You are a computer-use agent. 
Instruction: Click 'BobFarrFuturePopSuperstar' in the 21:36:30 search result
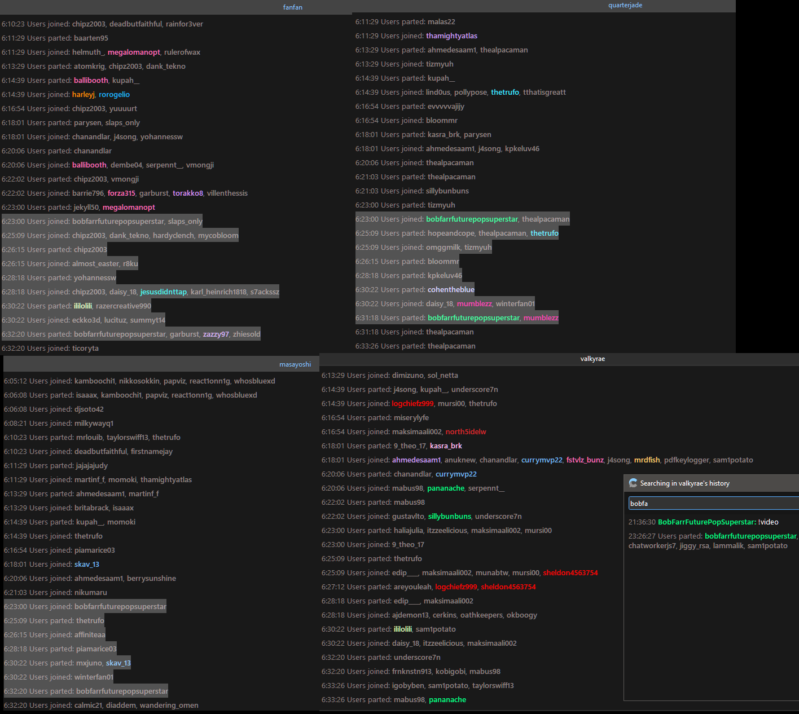(x=706, y=522)
